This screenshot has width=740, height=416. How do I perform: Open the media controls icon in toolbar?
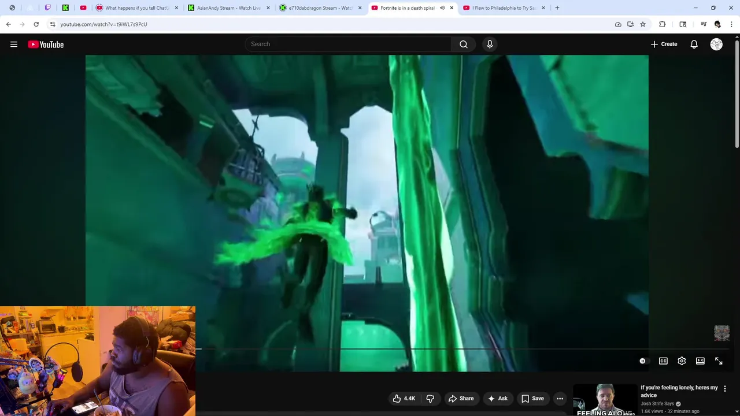[704, 24]
